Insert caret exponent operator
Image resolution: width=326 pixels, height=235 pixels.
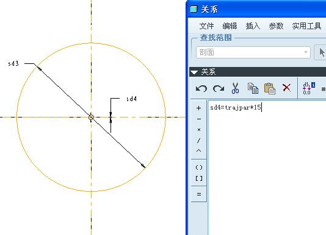click(x=199, y=151)
